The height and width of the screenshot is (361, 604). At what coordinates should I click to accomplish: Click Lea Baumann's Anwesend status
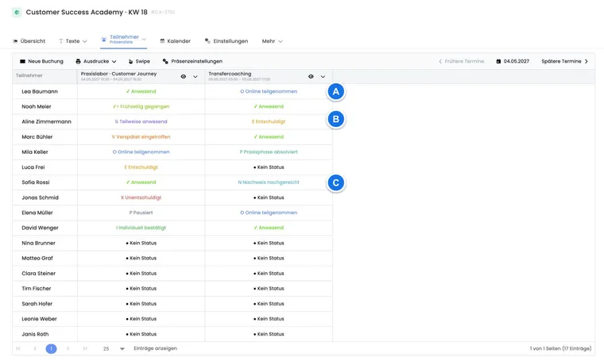[141, 91]
